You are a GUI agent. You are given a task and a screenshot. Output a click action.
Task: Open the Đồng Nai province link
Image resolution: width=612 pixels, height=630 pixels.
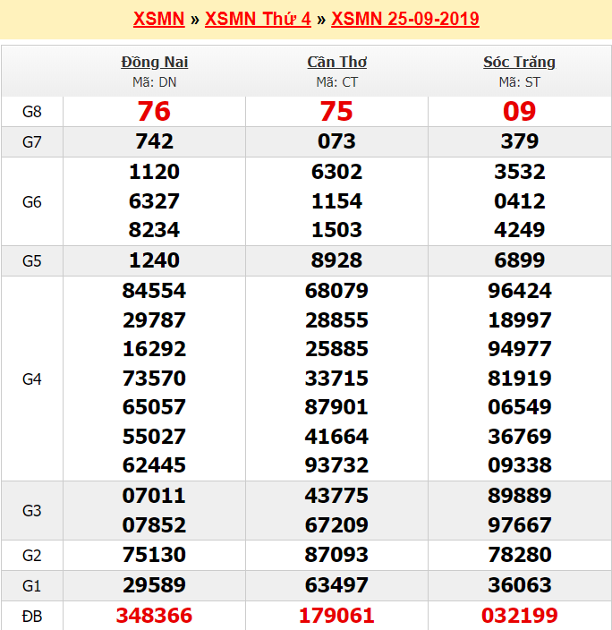click(x=154, y=62)
